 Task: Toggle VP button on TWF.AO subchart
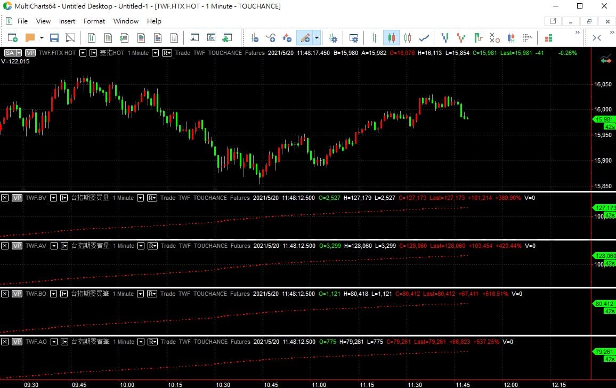pos(17,342)
